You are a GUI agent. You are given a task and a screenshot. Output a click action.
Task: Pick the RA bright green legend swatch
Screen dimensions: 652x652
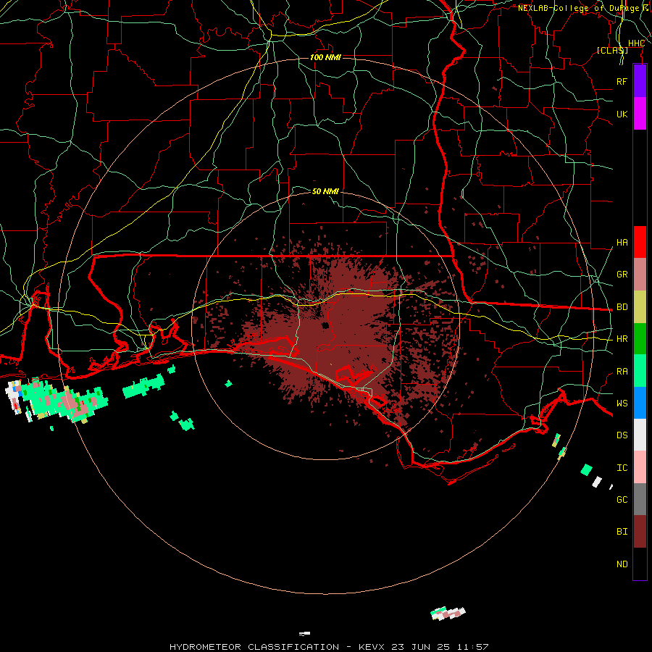pos(640,371)
